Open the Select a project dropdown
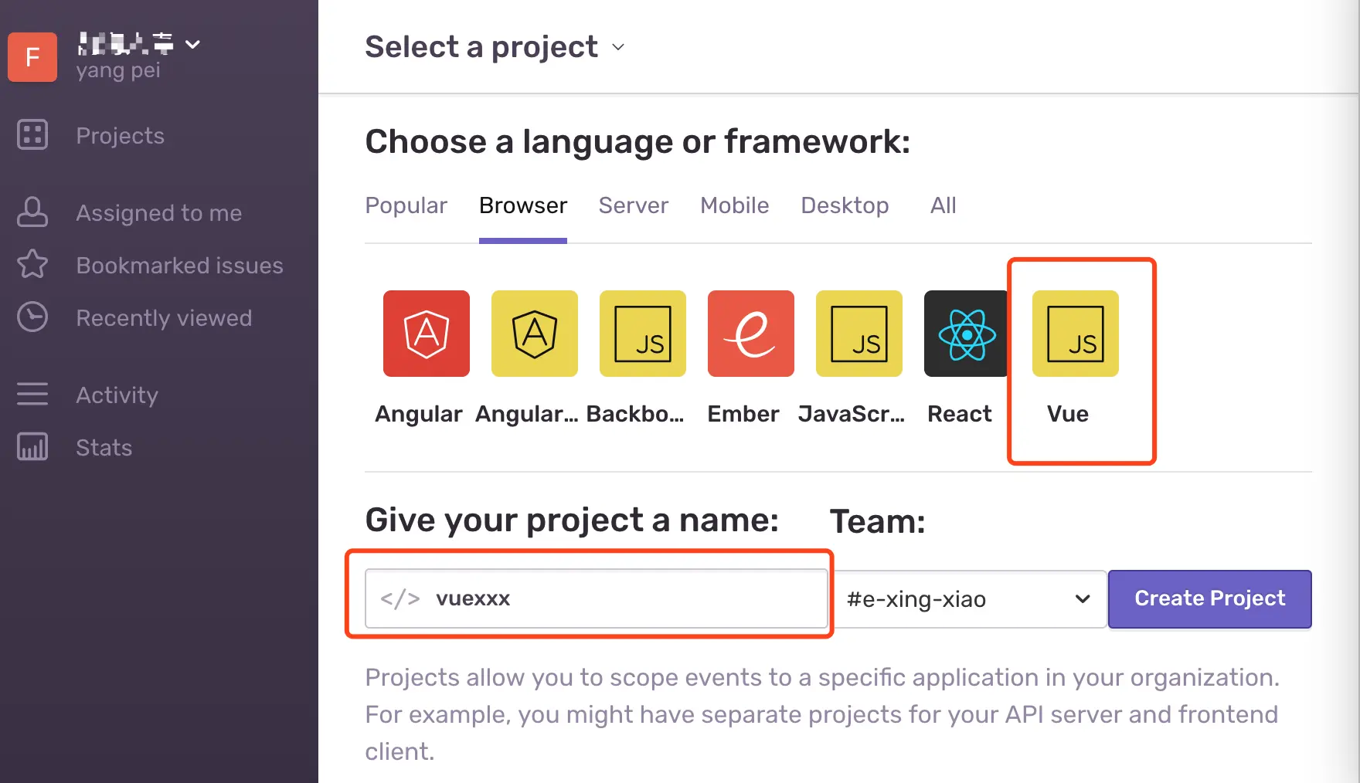This screenshot has width=1360, height=783. (x=495, y=47)
